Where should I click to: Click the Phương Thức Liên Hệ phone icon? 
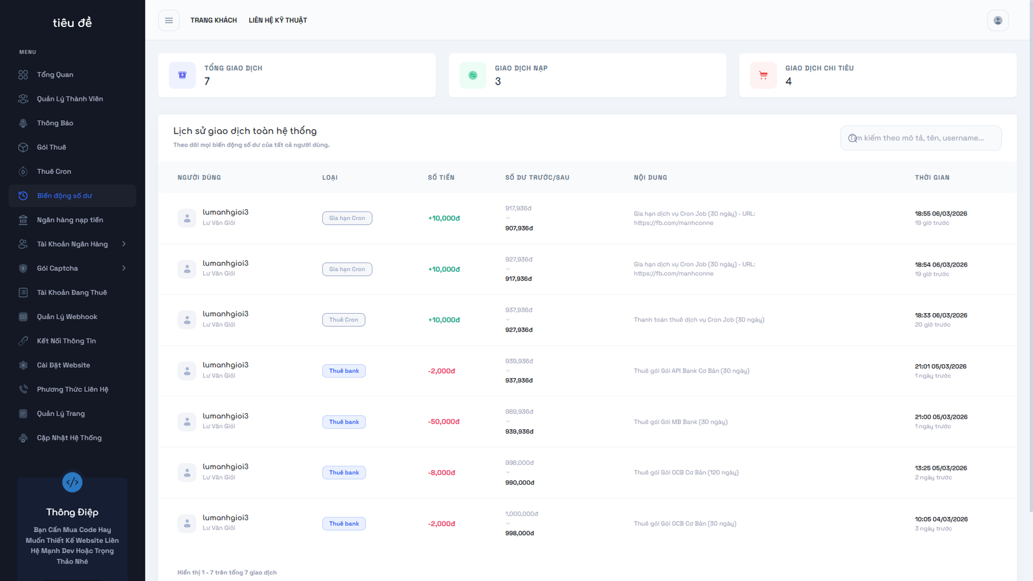pos(23,389)
